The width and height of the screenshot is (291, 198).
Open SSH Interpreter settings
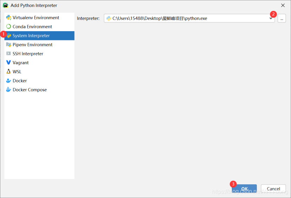click(39, 54)
